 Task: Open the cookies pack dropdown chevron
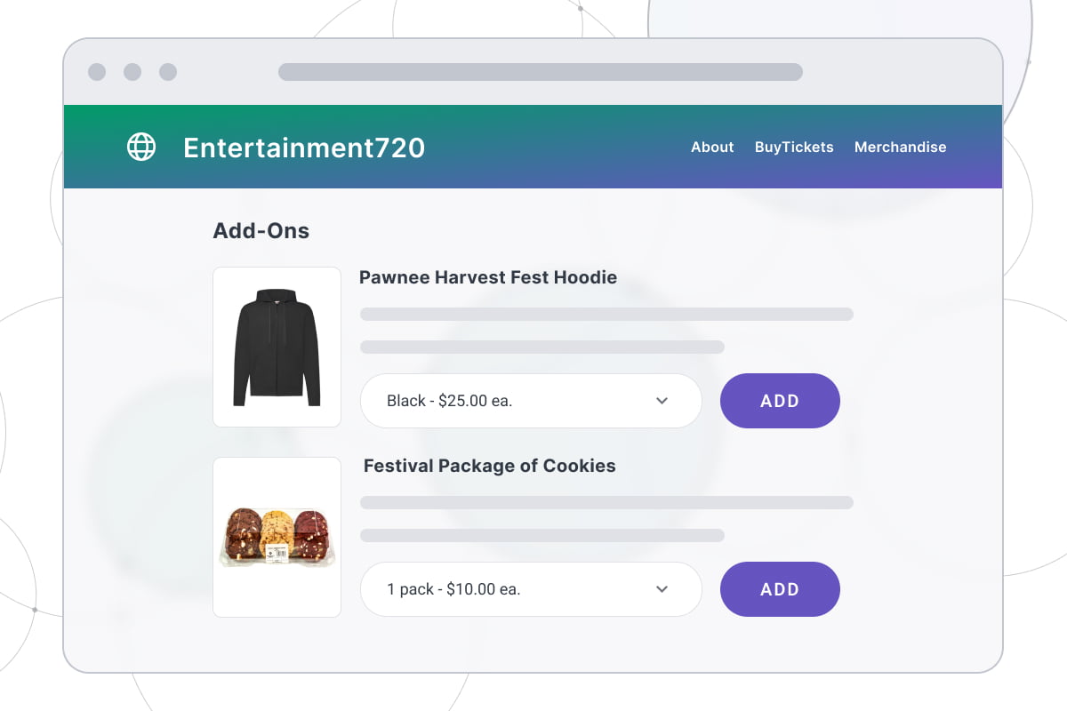662,589
